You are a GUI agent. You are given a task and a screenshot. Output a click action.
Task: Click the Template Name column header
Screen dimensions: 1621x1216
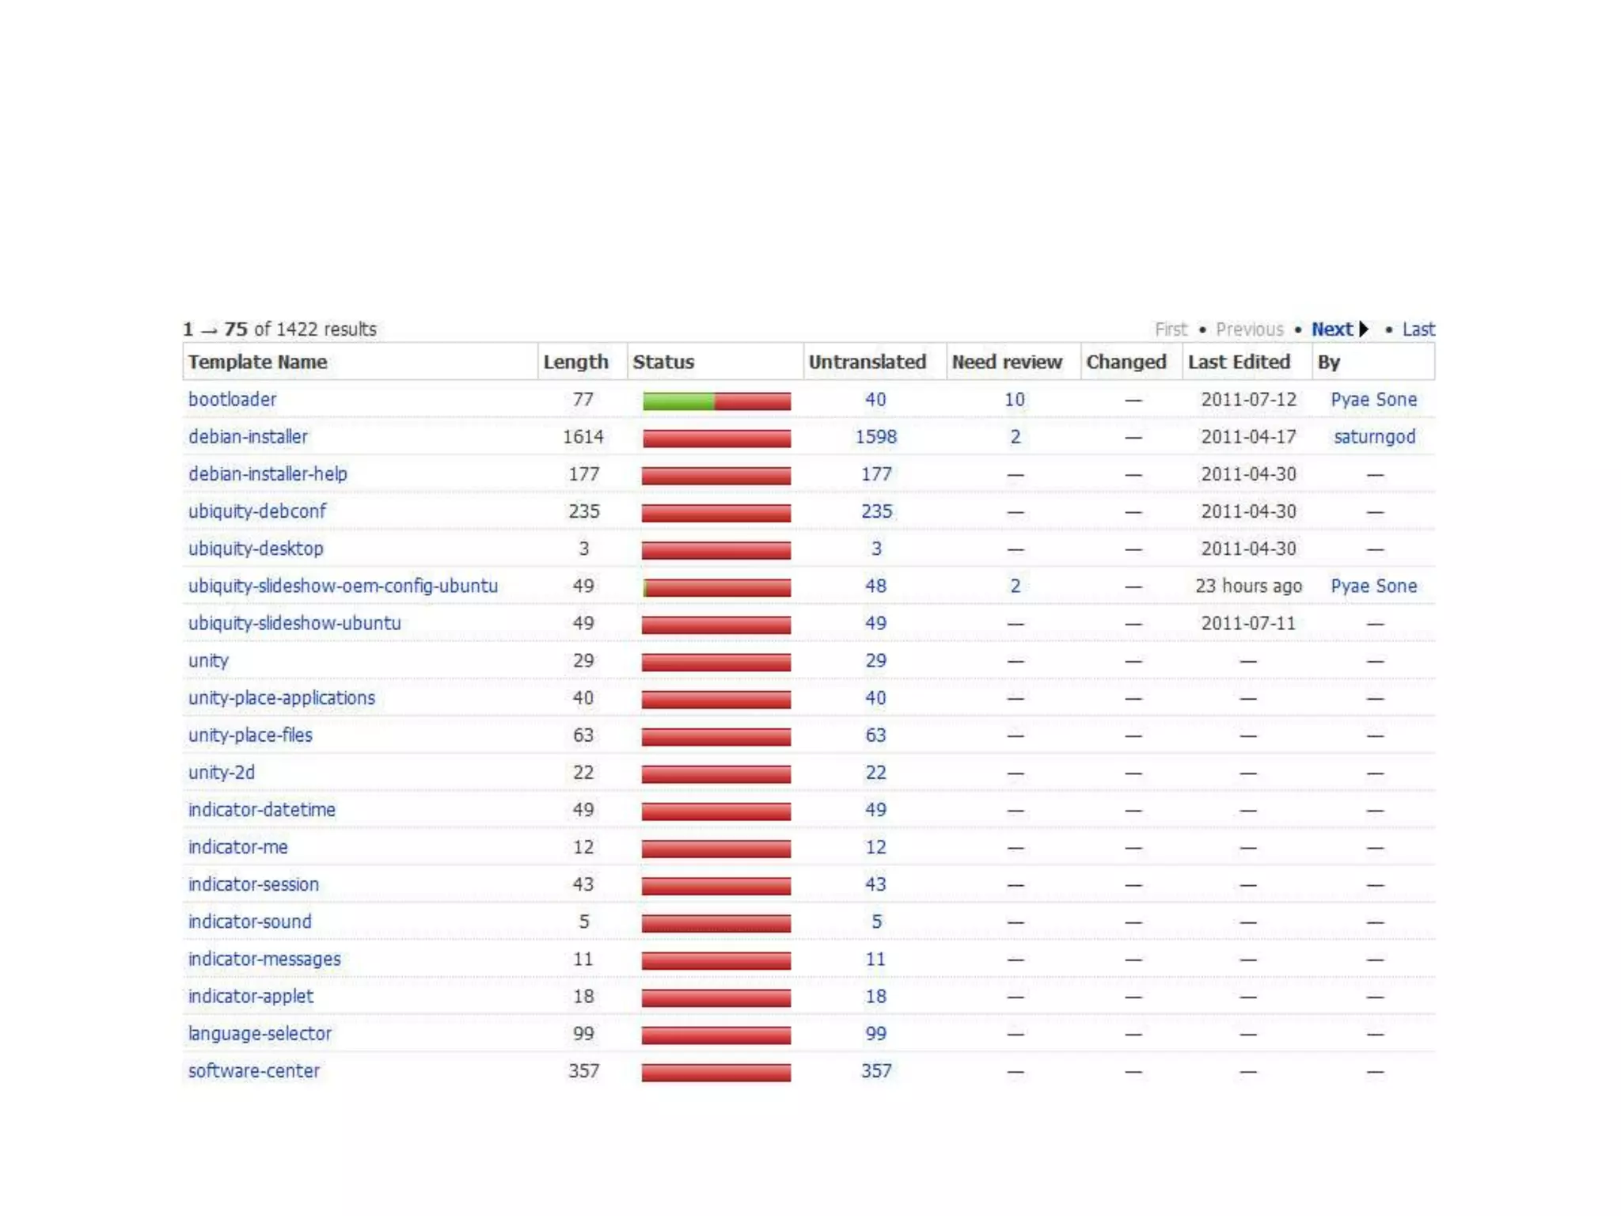[257, 363]
